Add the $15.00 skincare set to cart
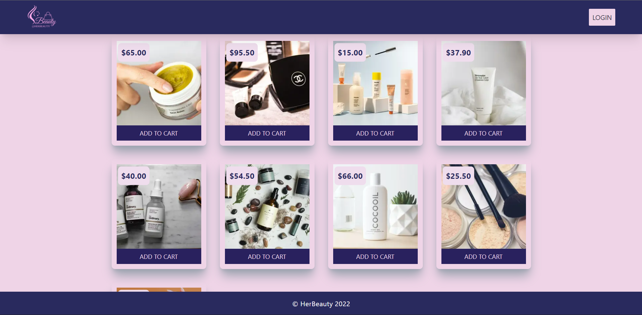642x315 pixels. point(375,133)
